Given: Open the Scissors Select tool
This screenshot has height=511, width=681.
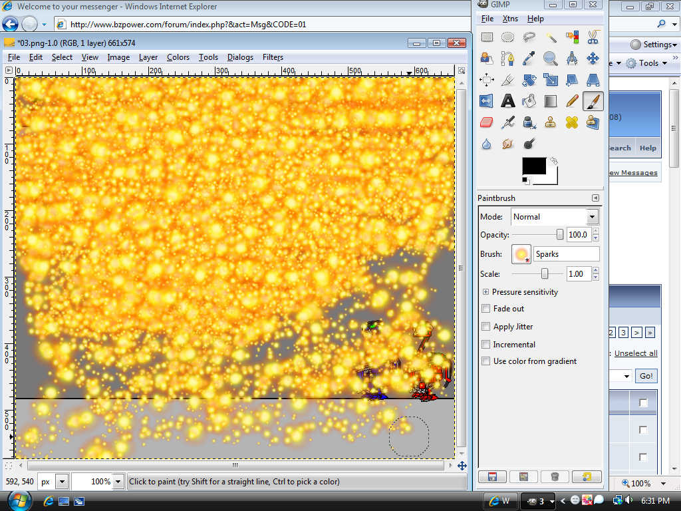Looking at the screenshot, I should 593,37.
